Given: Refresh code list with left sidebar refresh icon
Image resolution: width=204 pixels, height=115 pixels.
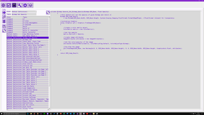Looking at the screenshot, I should click(4, 31).
